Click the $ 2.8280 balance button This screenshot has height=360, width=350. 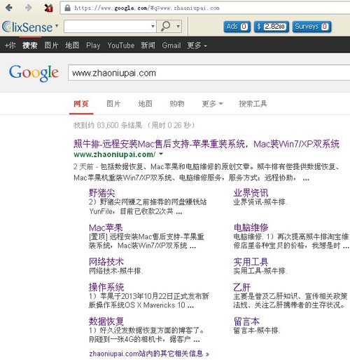pyautogui.click(x=272, y=27)
